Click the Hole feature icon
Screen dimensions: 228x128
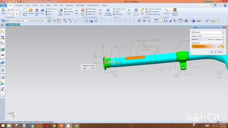pos(42,11)
